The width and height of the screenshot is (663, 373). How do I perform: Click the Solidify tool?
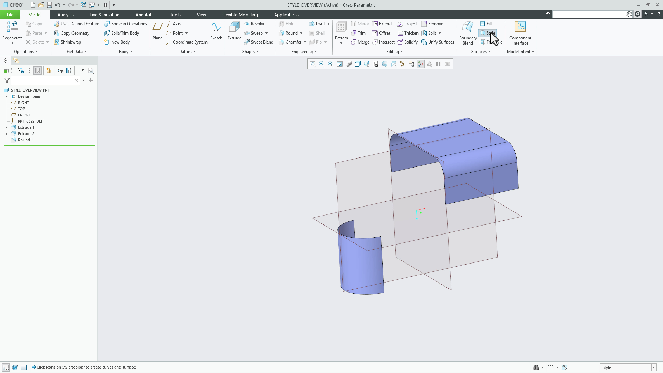tap(407, 42)
